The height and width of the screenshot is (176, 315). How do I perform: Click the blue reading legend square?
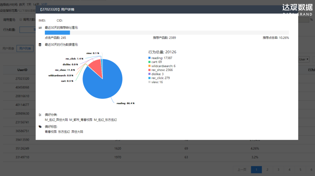point(150,58)
